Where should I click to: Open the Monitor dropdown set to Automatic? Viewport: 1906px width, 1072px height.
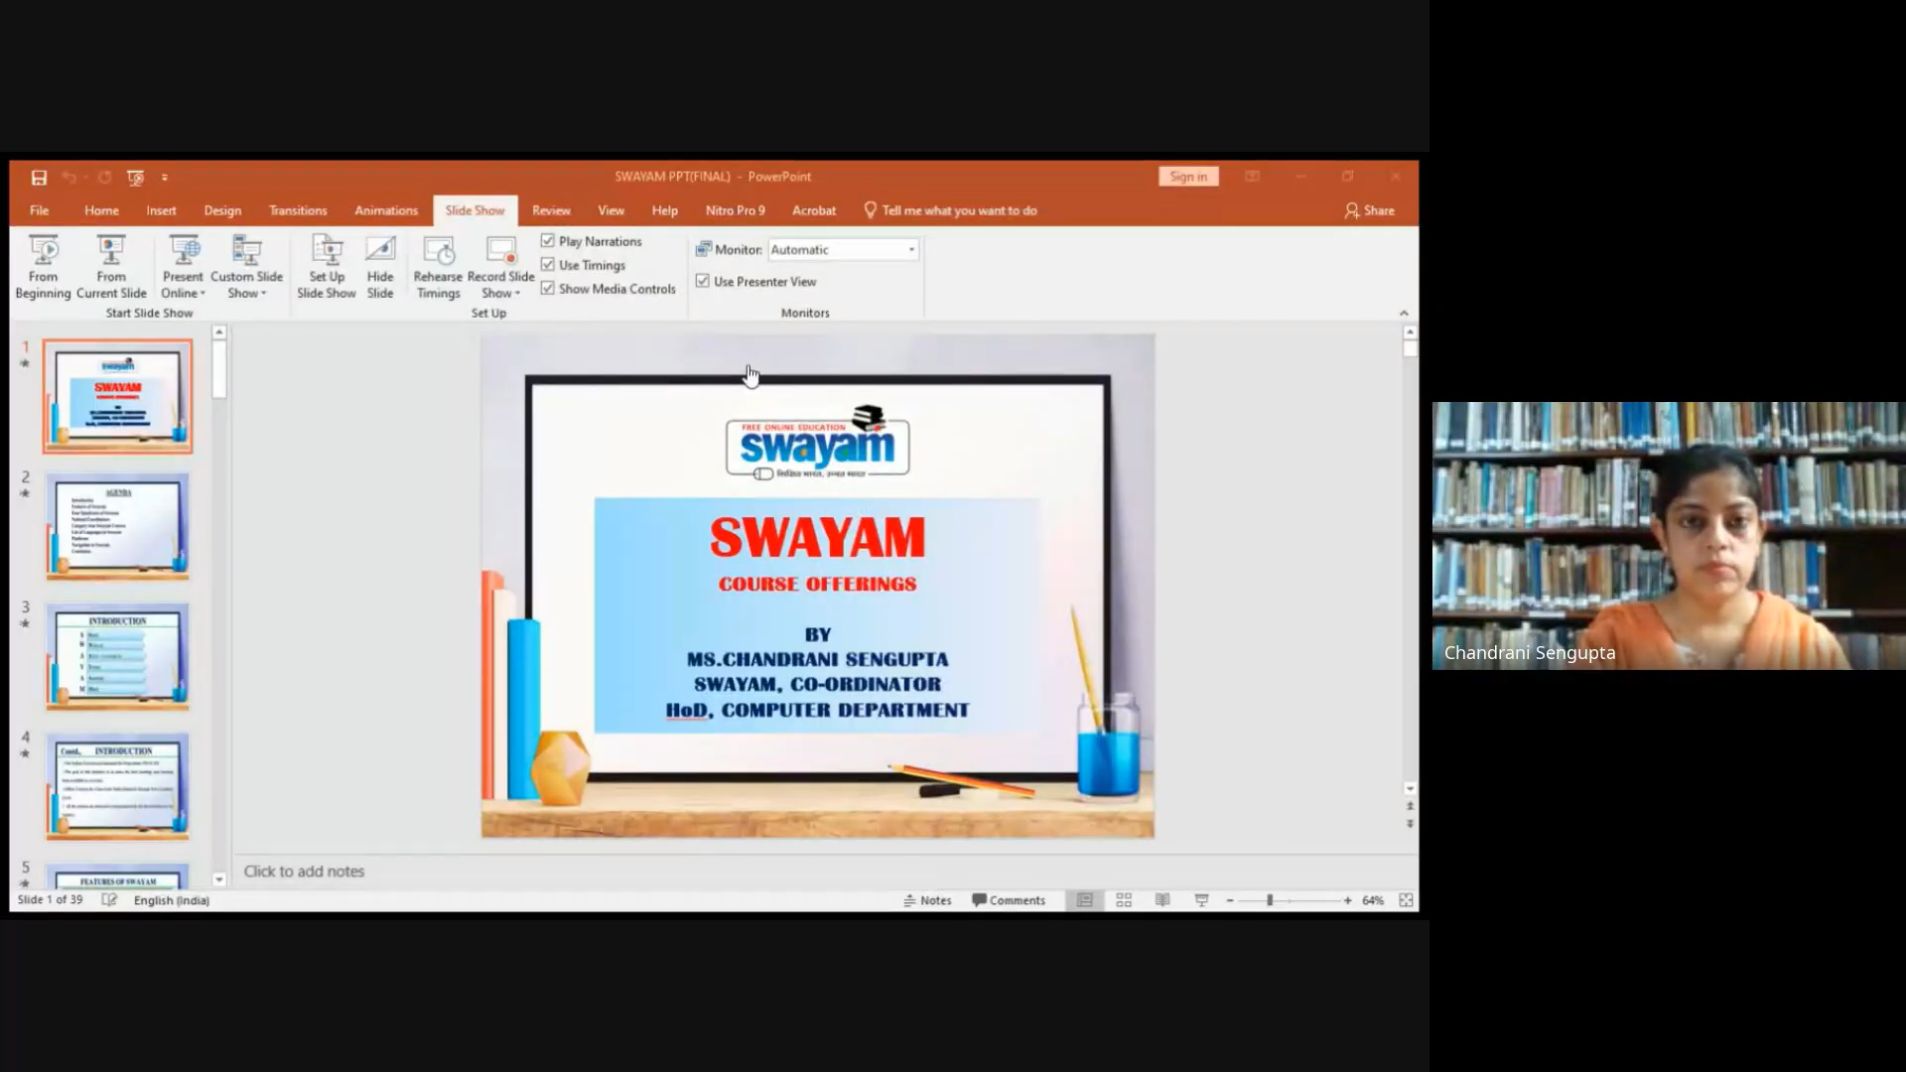(911, 250)
